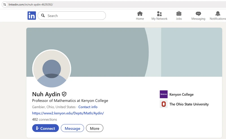Viewport: 226px width, 139px height.
Task: Open the Messaging icon
Action: pos(198,14)
